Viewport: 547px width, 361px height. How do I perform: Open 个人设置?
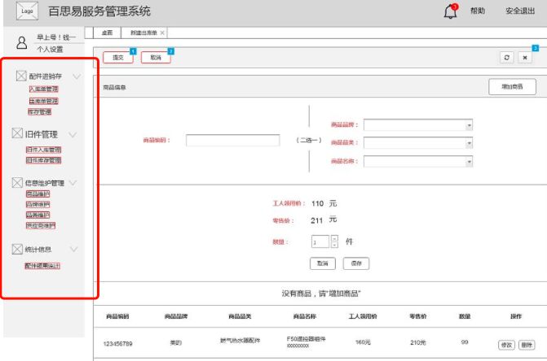coord(50,49)
